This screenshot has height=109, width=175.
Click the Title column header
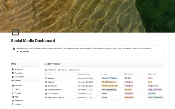48,74
